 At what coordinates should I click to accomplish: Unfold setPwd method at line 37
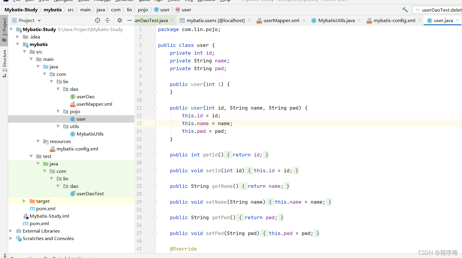coord(155,234)
